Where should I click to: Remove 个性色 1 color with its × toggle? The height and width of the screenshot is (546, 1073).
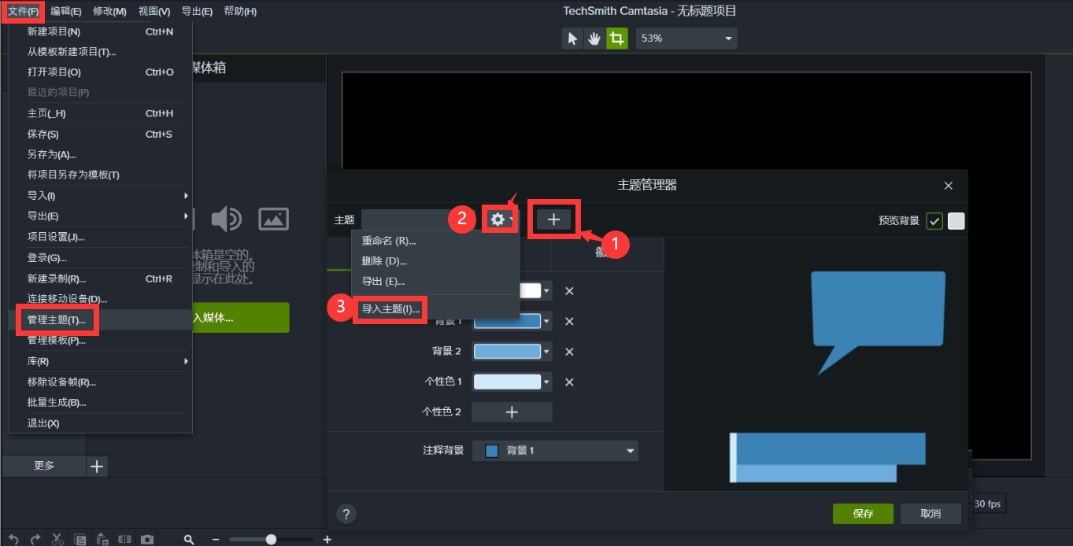(568, 382)
